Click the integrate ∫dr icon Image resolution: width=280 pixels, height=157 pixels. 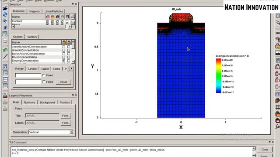[278, 126]
